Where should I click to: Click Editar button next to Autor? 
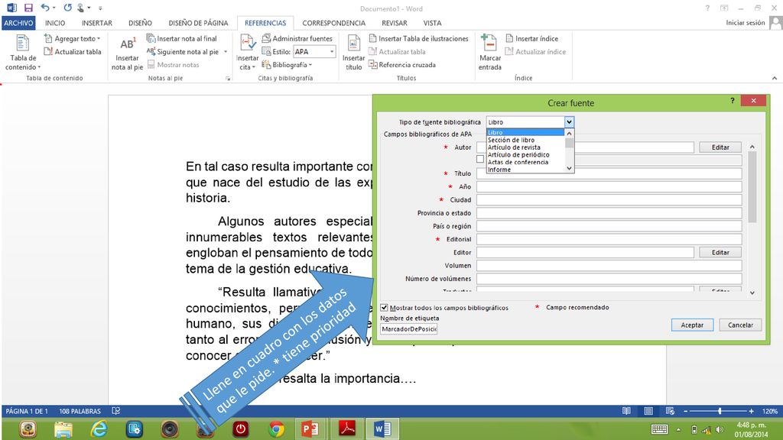tap(720, 147)
